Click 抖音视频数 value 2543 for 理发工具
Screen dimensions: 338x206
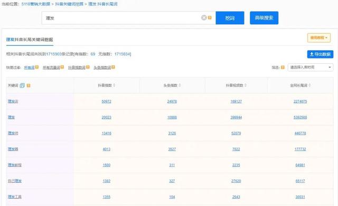[236, 197]
